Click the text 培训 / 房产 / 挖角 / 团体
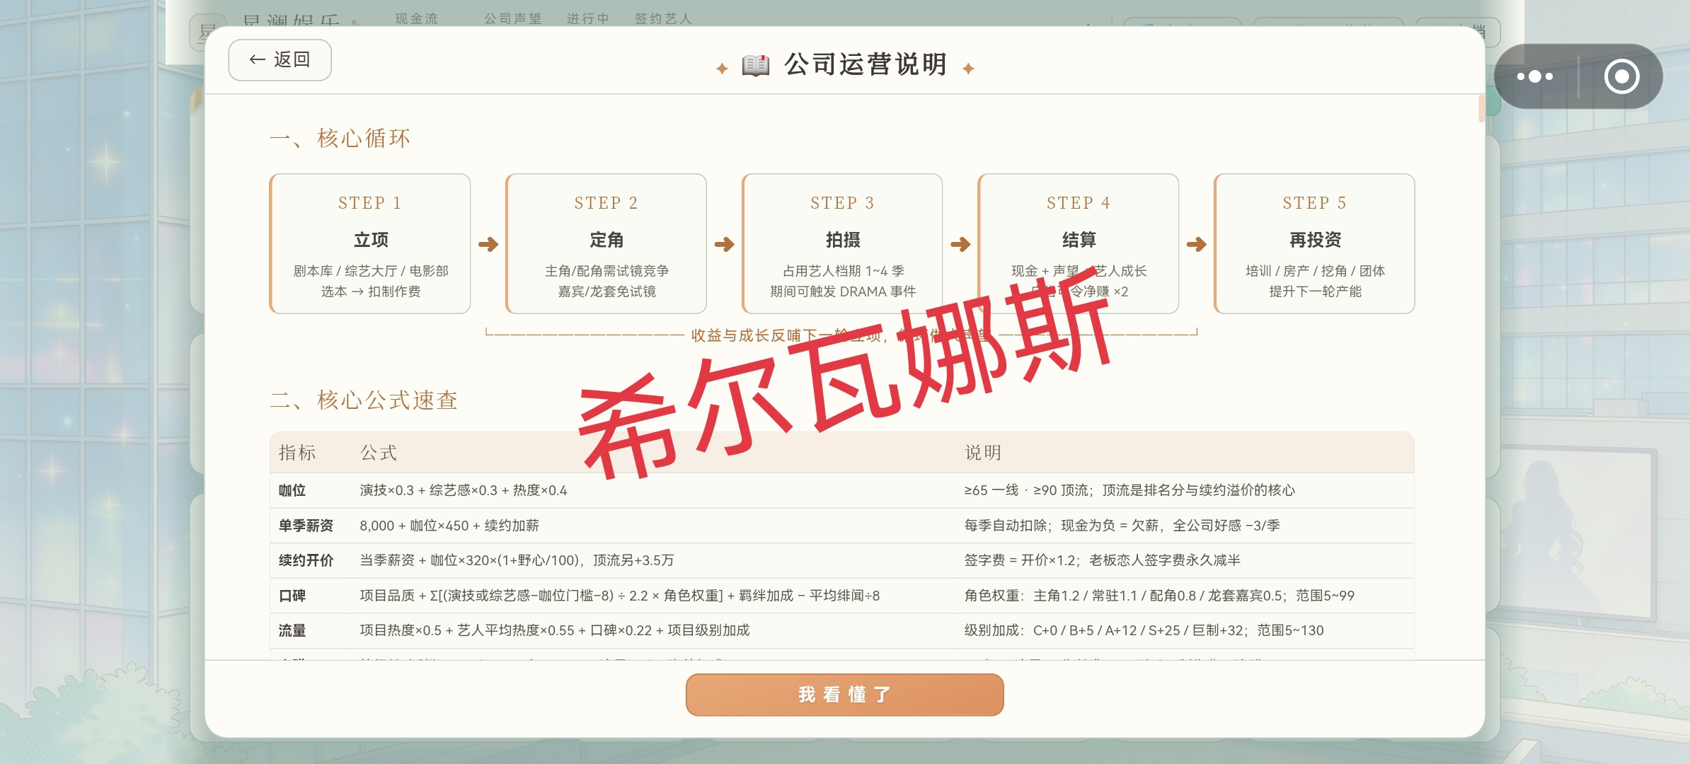The width and height of the screenshot is (1690, 764). (x=1315, y=271)
